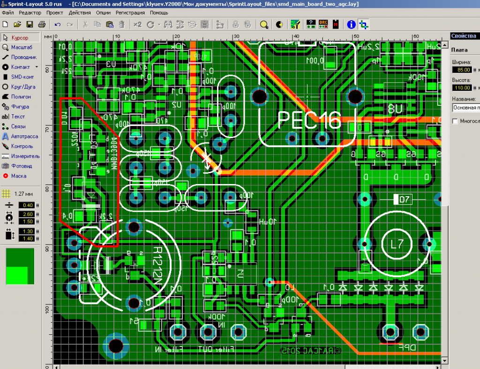
Task: Expand the Контакт tool dropdown arrow
Action: click(x=37, y=67)
